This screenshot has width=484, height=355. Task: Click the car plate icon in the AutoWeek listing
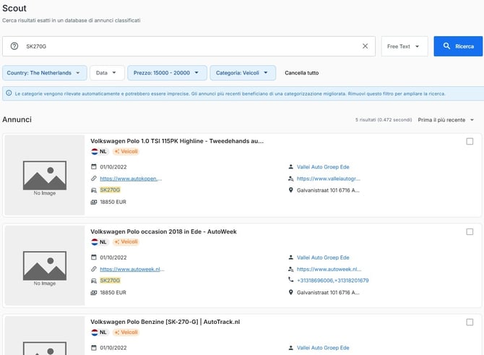[x=94, y=281]
